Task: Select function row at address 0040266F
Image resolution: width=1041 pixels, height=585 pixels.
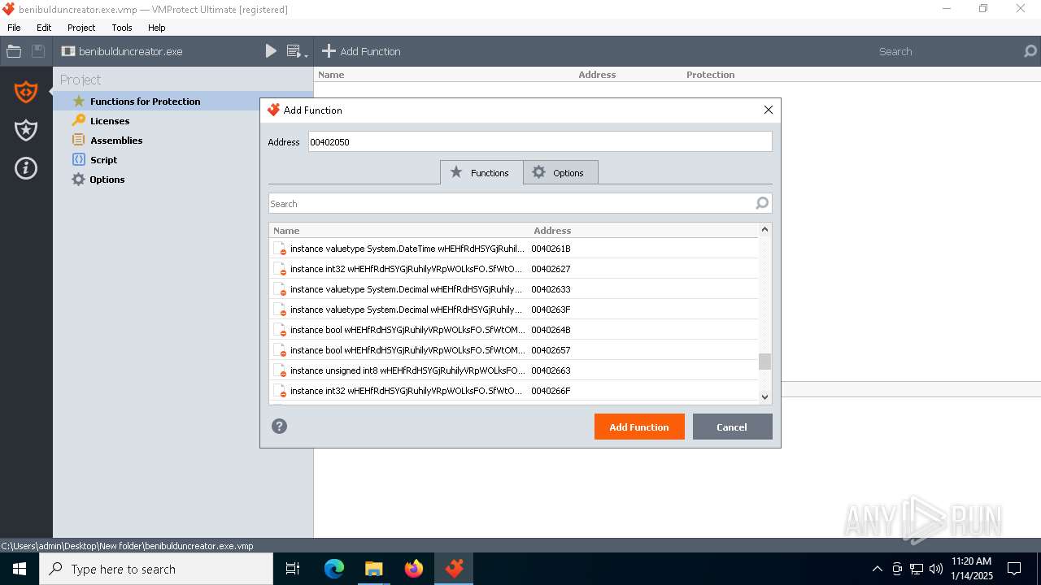Action: coord(513,391)
